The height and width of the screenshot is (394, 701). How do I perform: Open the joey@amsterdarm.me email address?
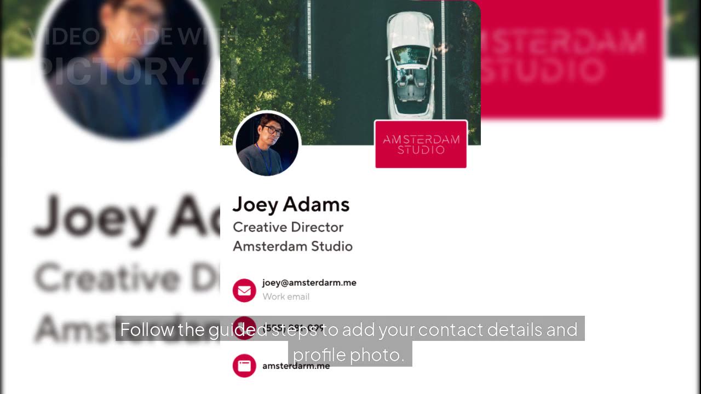[x=309, y=282]
